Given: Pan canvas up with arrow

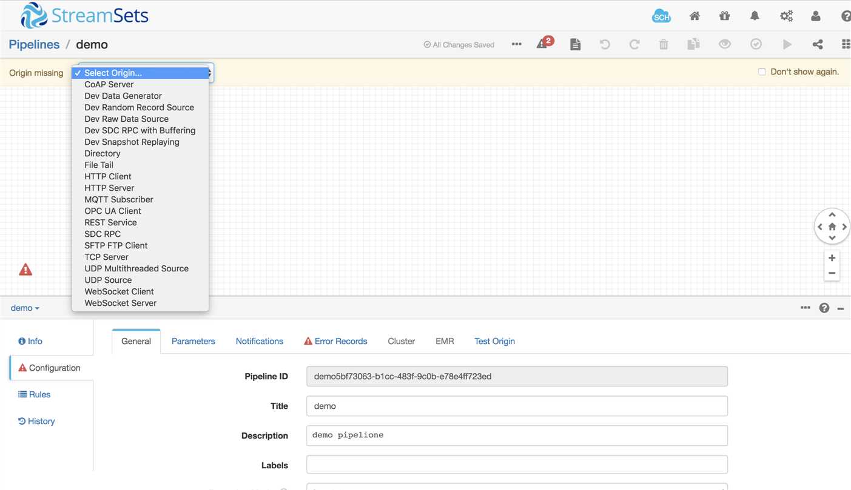Looking at the screenshot, I should tap(832, 214).
